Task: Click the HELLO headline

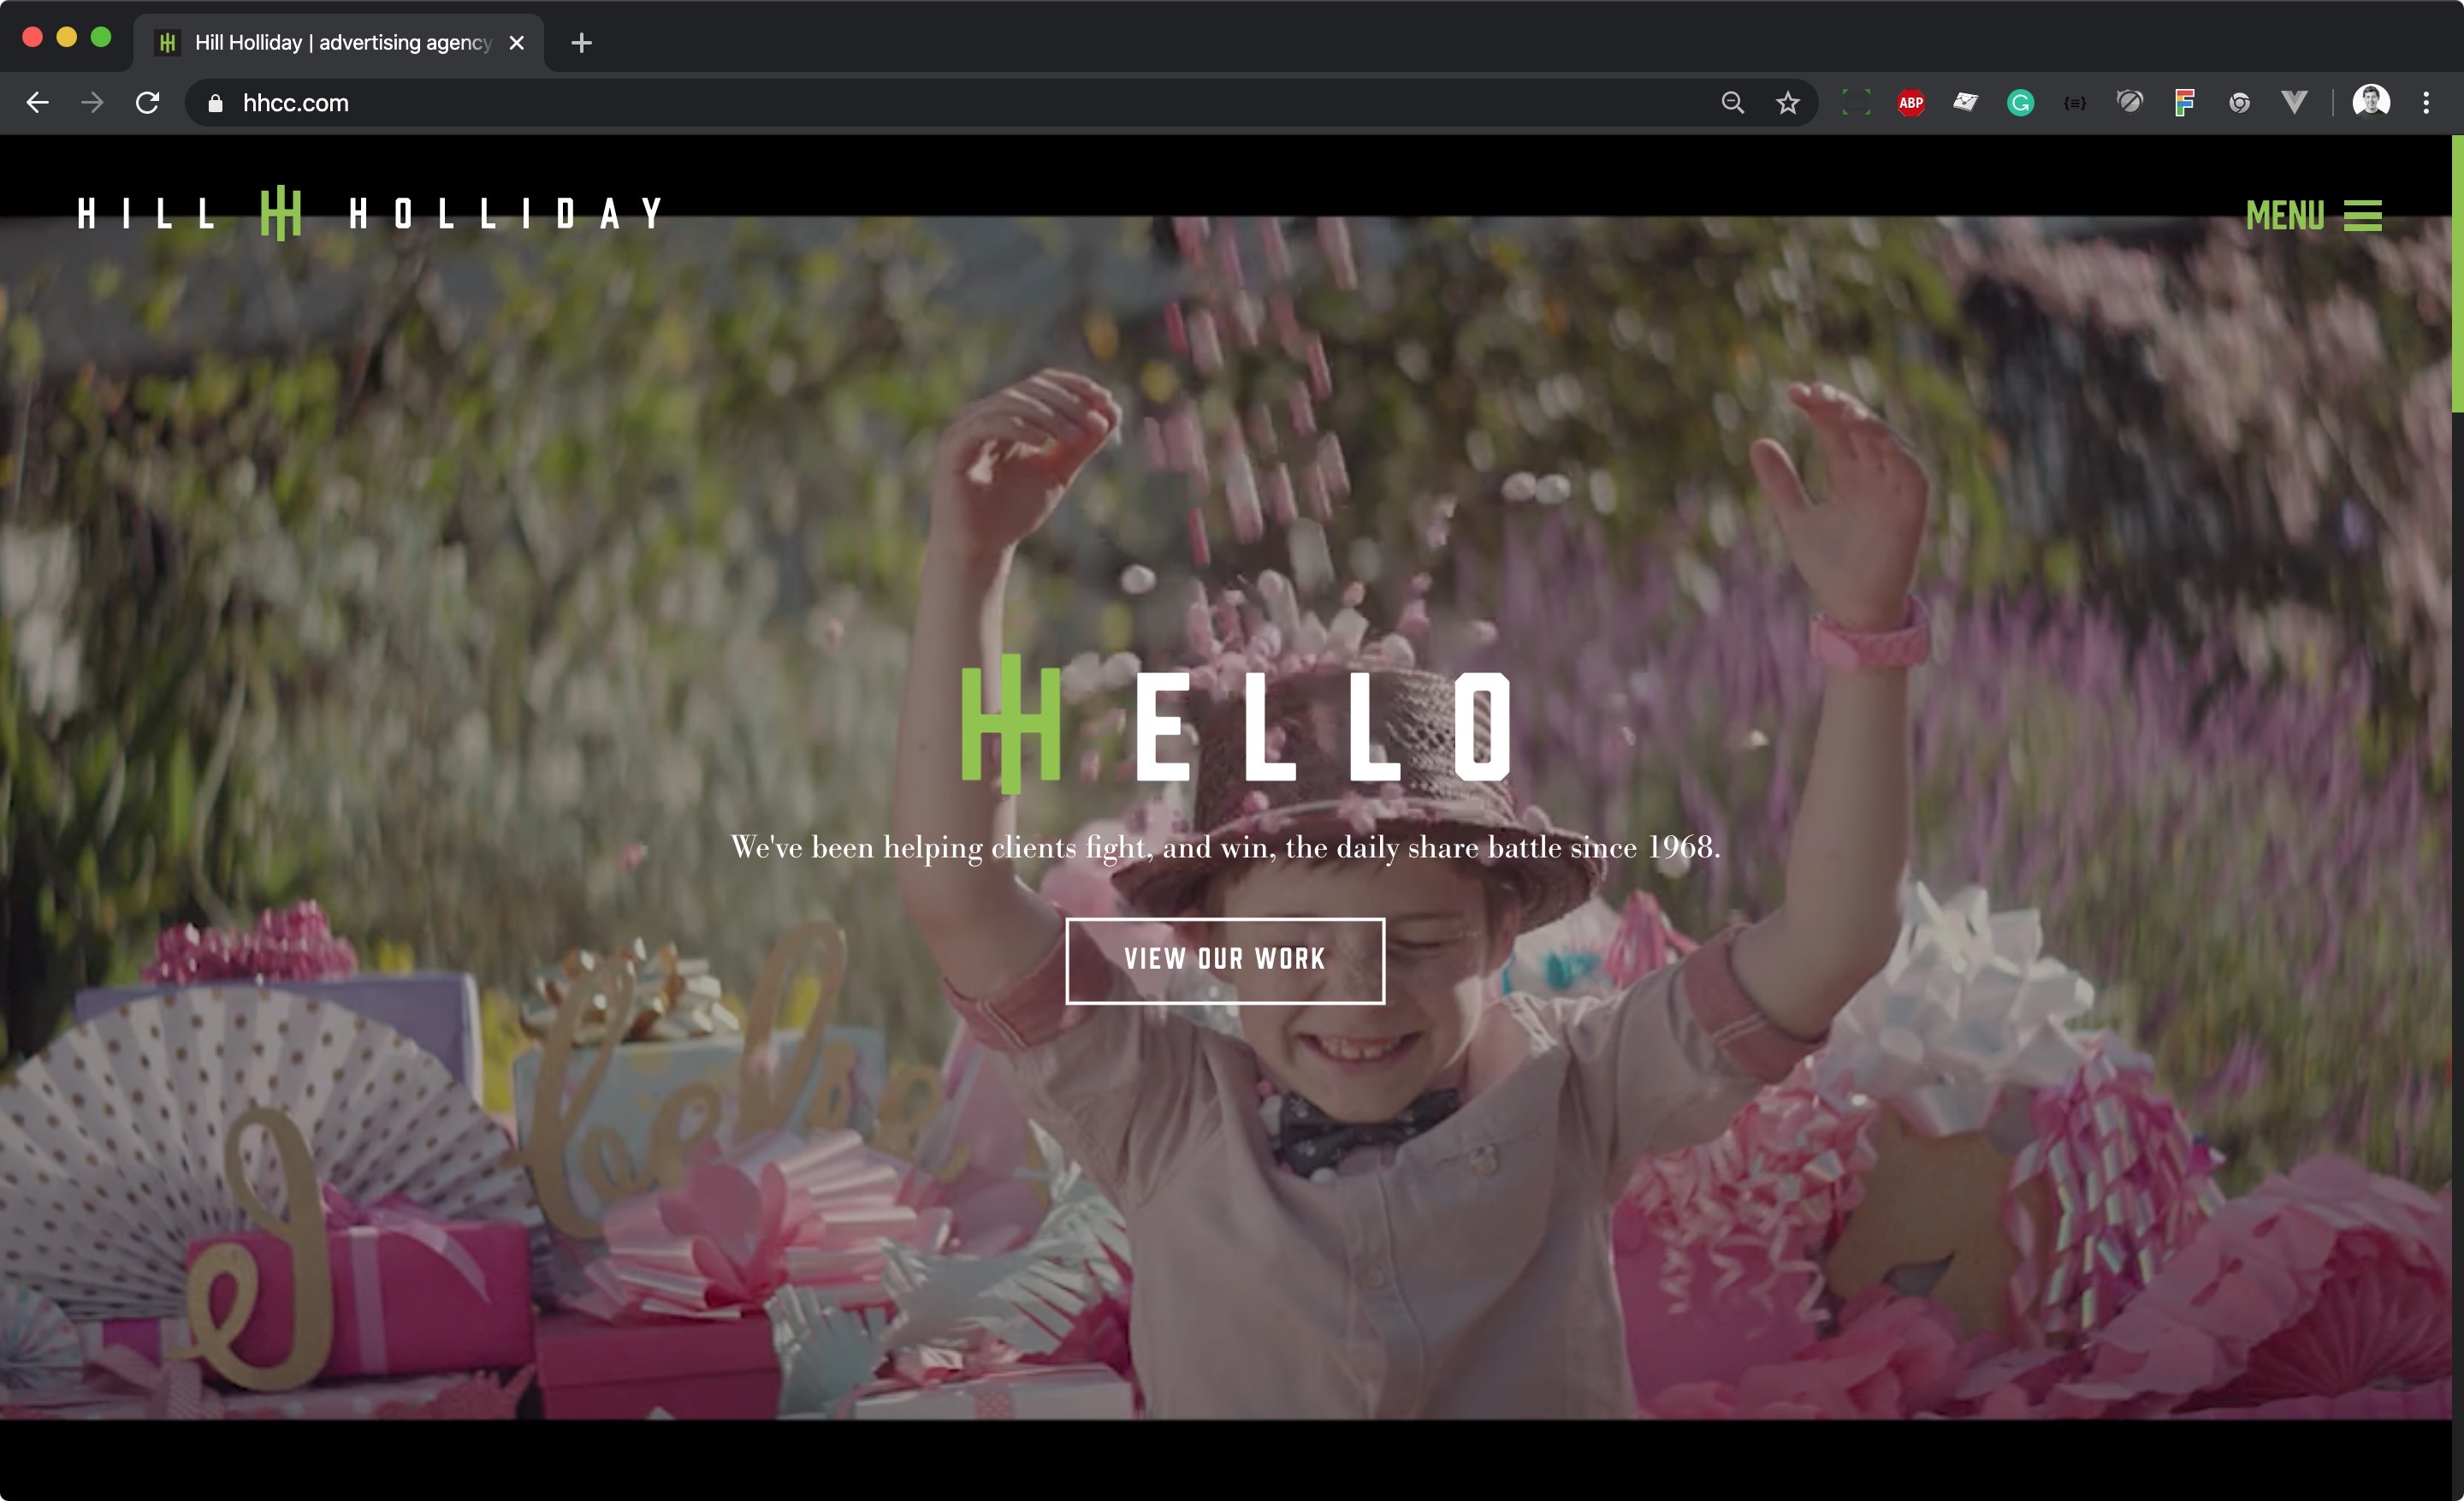Action: [x=1236, y=724]
